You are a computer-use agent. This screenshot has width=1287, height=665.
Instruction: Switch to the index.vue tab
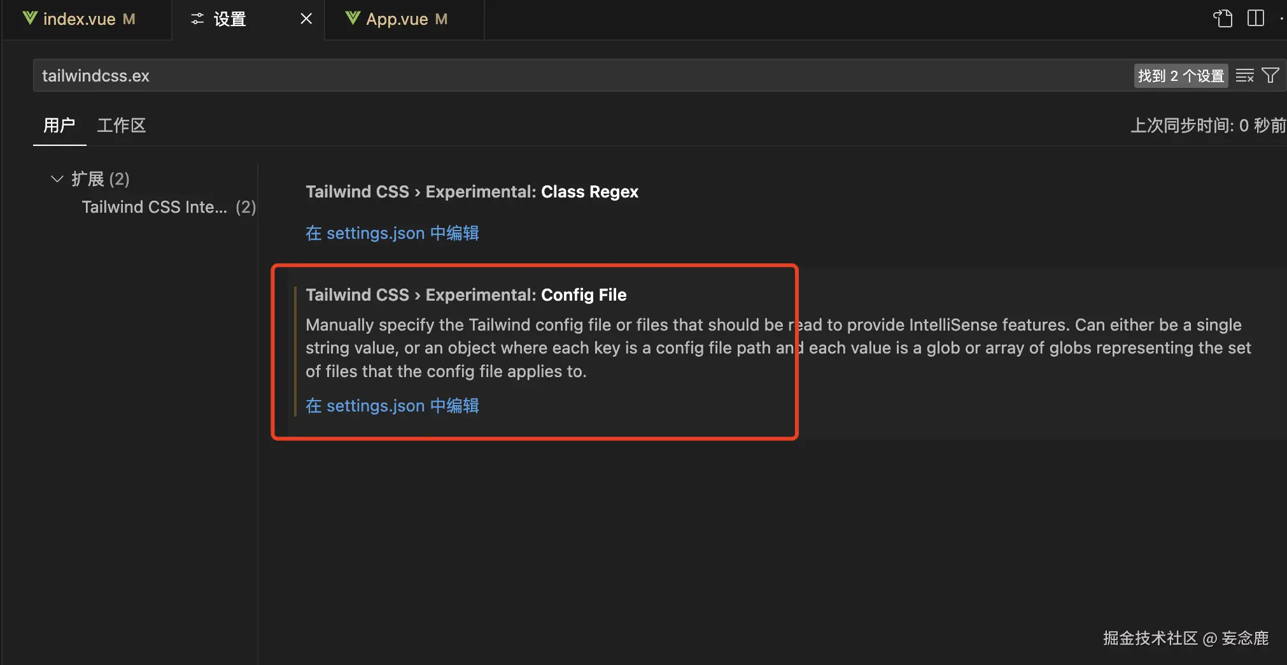tap(87, 20)
